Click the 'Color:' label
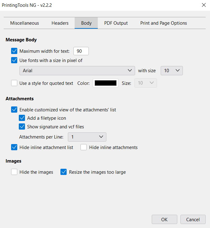210x228 pixels. [84, 83]
